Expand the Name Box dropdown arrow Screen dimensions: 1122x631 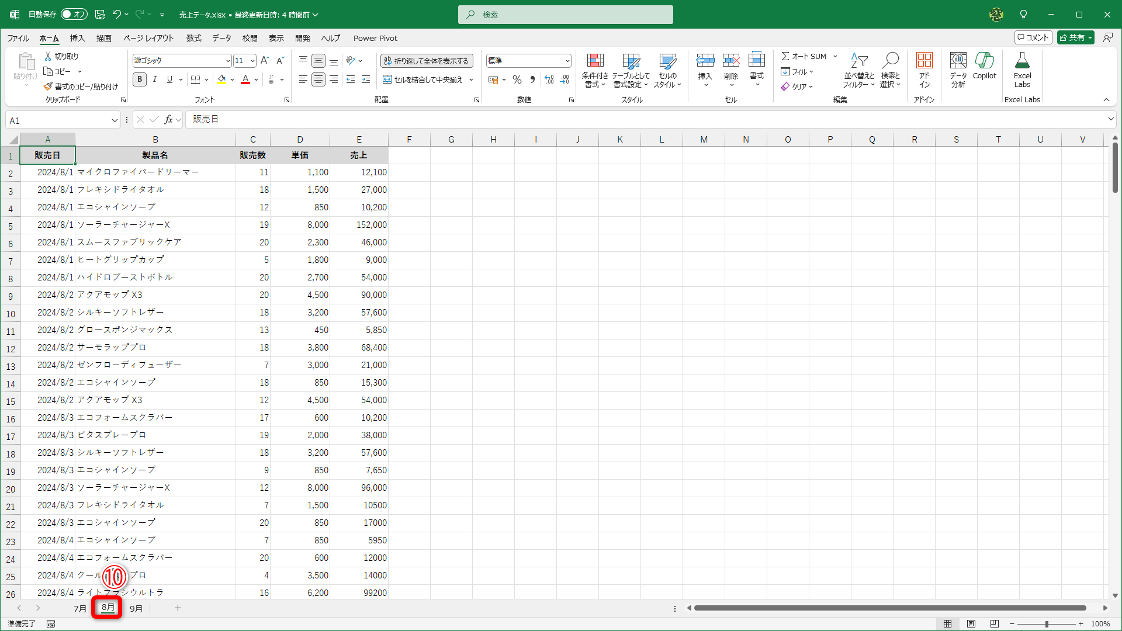click(115, 120)
